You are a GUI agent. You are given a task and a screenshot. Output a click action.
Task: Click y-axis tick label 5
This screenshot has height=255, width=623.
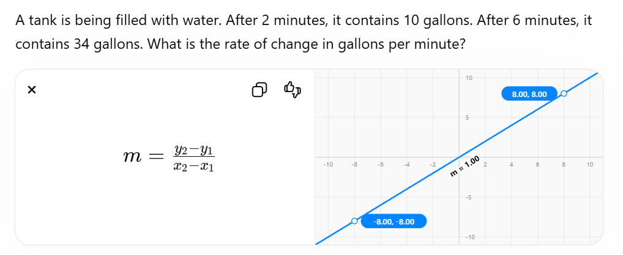pos(468,118)
